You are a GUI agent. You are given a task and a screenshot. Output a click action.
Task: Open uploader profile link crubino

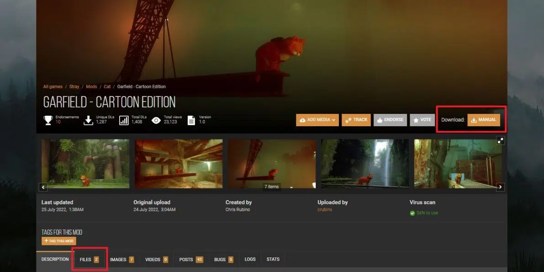325,210
